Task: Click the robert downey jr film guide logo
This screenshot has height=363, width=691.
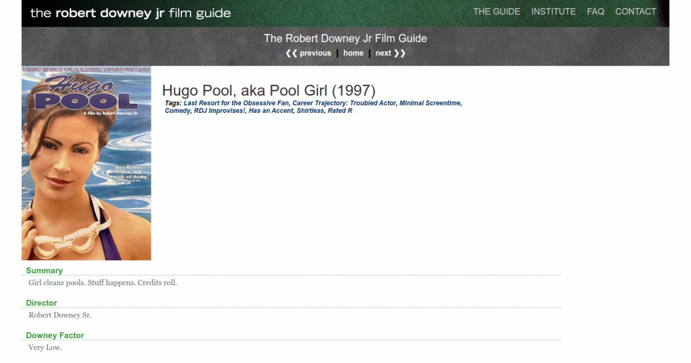Action: [130, 13]
